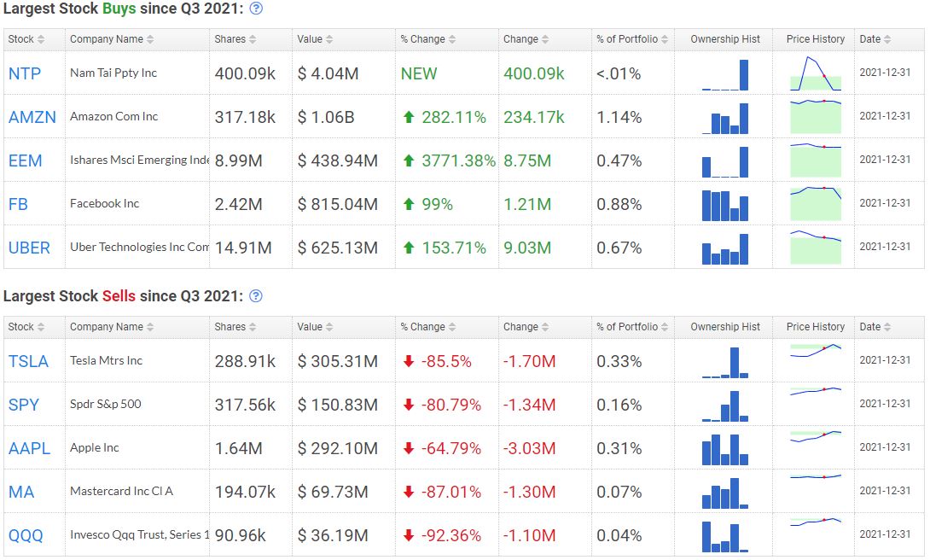View QQQ ownership history bar chart
The image size is (930, 560).
coord(724,537)
